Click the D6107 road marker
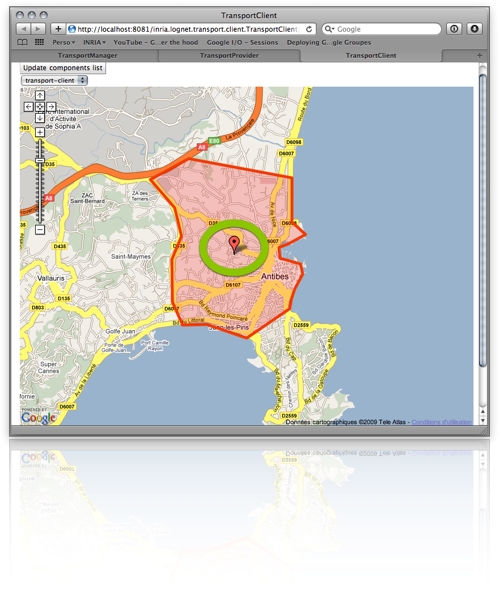The height and width of the screenshot is (593, 499). (x=233, y=285)
